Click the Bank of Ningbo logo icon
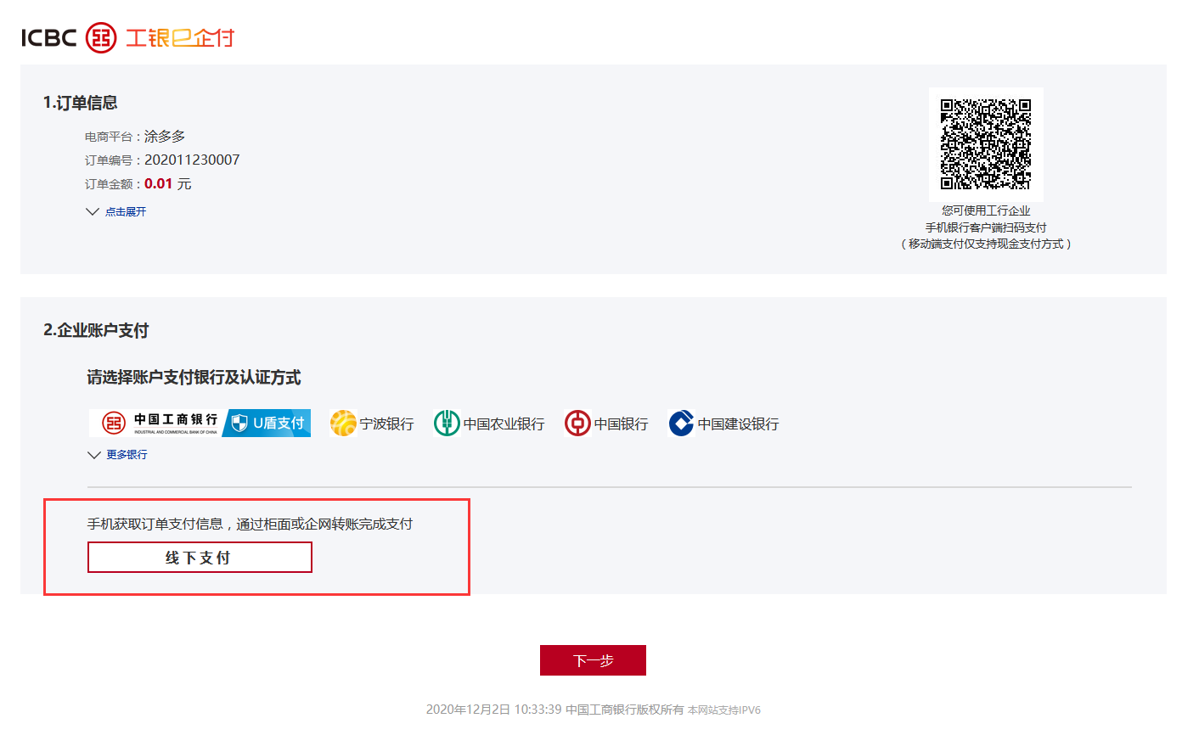Viewport: 1182px width, 735px height. pyautogui.click(x=343, y=423)
